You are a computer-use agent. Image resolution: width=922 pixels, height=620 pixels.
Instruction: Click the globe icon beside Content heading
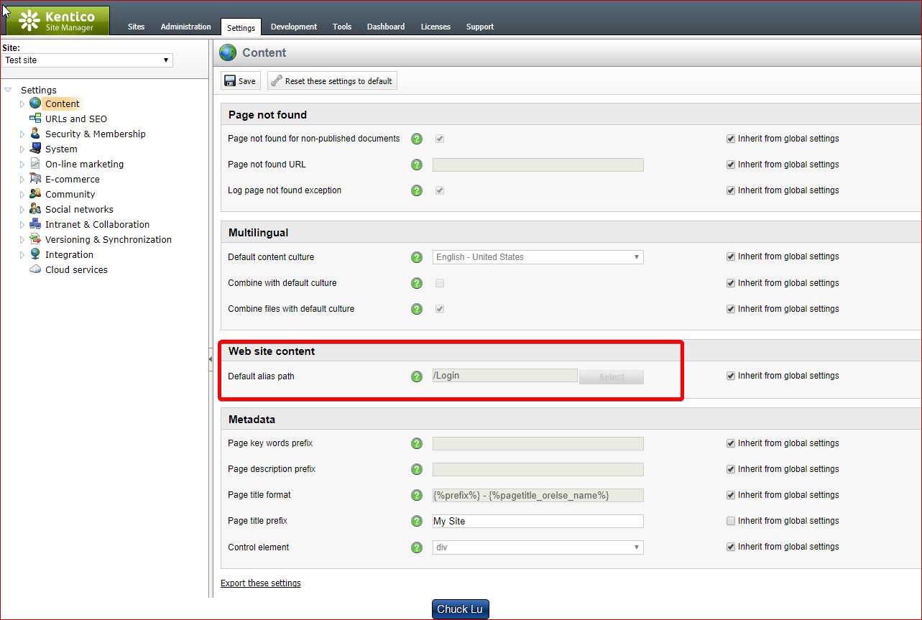click(228, 52)
